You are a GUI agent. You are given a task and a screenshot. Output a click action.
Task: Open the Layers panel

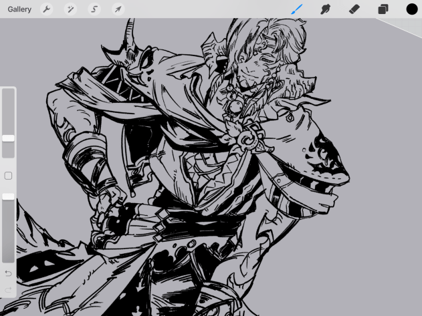(383, 9)
